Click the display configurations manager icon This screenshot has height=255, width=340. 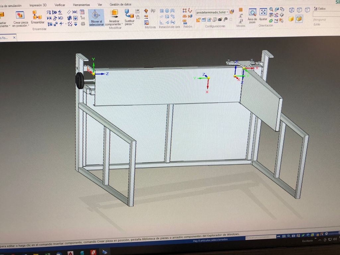click(x=232, y=12)
